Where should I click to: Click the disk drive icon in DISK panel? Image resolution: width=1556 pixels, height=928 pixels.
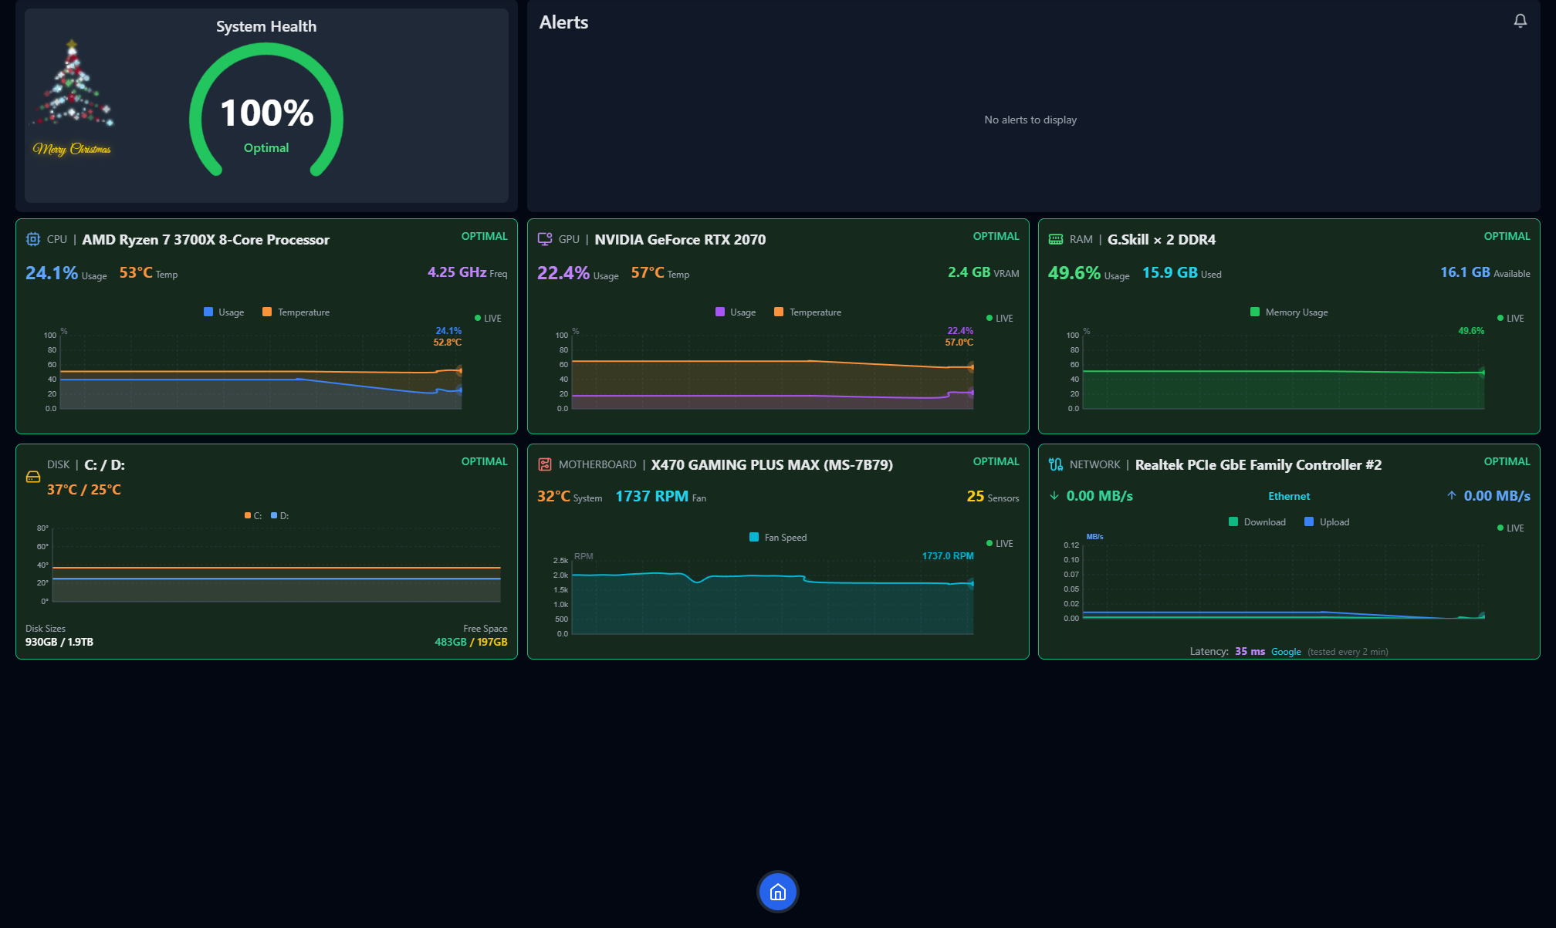33,477
